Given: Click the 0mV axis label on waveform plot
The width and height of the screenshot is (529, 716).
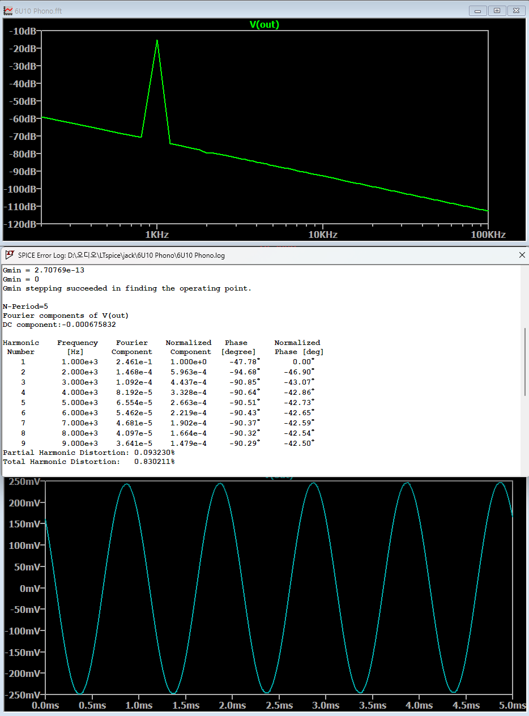Looking at the screenshot, I should [29, 588].
